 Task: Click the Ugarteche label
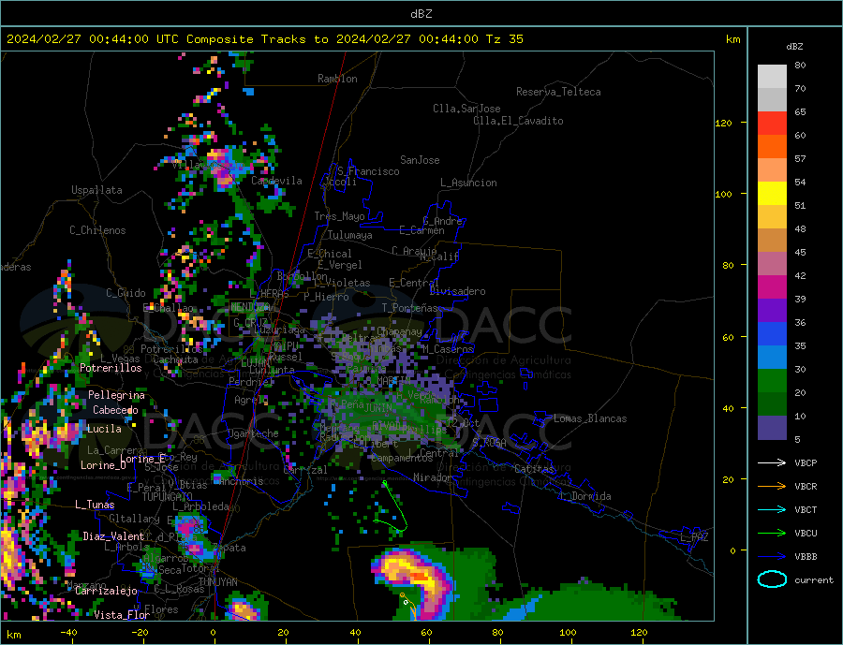253,433
